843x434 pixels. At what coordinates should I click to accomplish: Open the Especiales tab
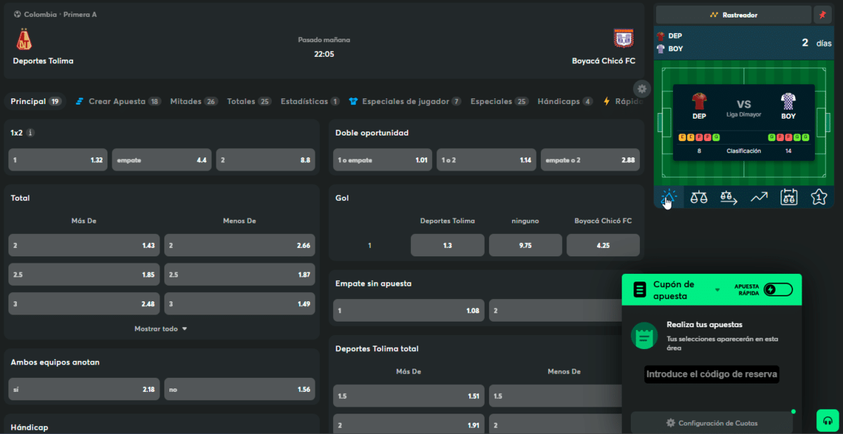(499, 101)
